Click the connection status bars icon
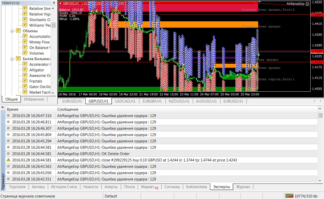This screenshot has height=199, width=324. (x=289, y=196)
